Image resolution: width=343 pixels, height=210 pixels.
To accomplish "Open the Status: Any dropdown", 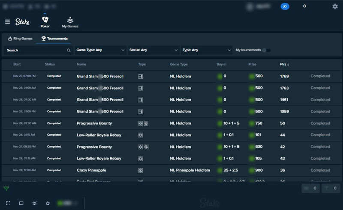I will click(x=153, y=50).
